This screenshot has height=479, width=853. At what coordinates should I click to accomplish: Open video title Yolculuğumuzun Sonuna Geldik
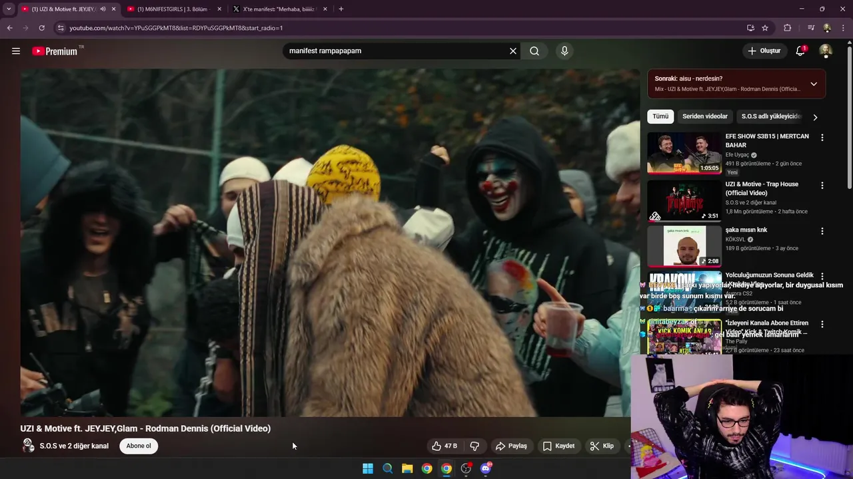pyautogui.click(x=769, y=275)
